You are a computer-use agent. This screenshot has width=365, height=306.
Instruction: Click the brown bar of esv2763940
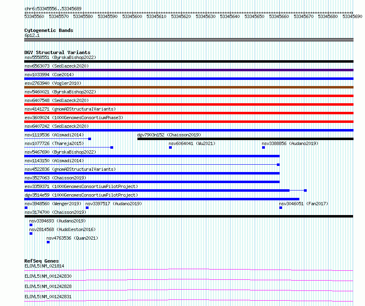tap(189, 87)
